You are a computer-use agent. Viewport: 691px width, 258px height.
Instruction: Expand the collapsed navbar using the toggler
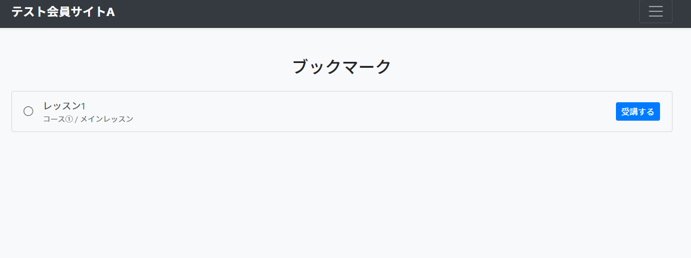coord(655,11)
